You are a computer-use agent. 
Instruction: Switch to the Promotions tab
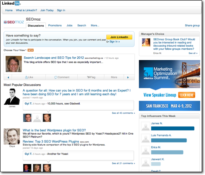[55, 26]
